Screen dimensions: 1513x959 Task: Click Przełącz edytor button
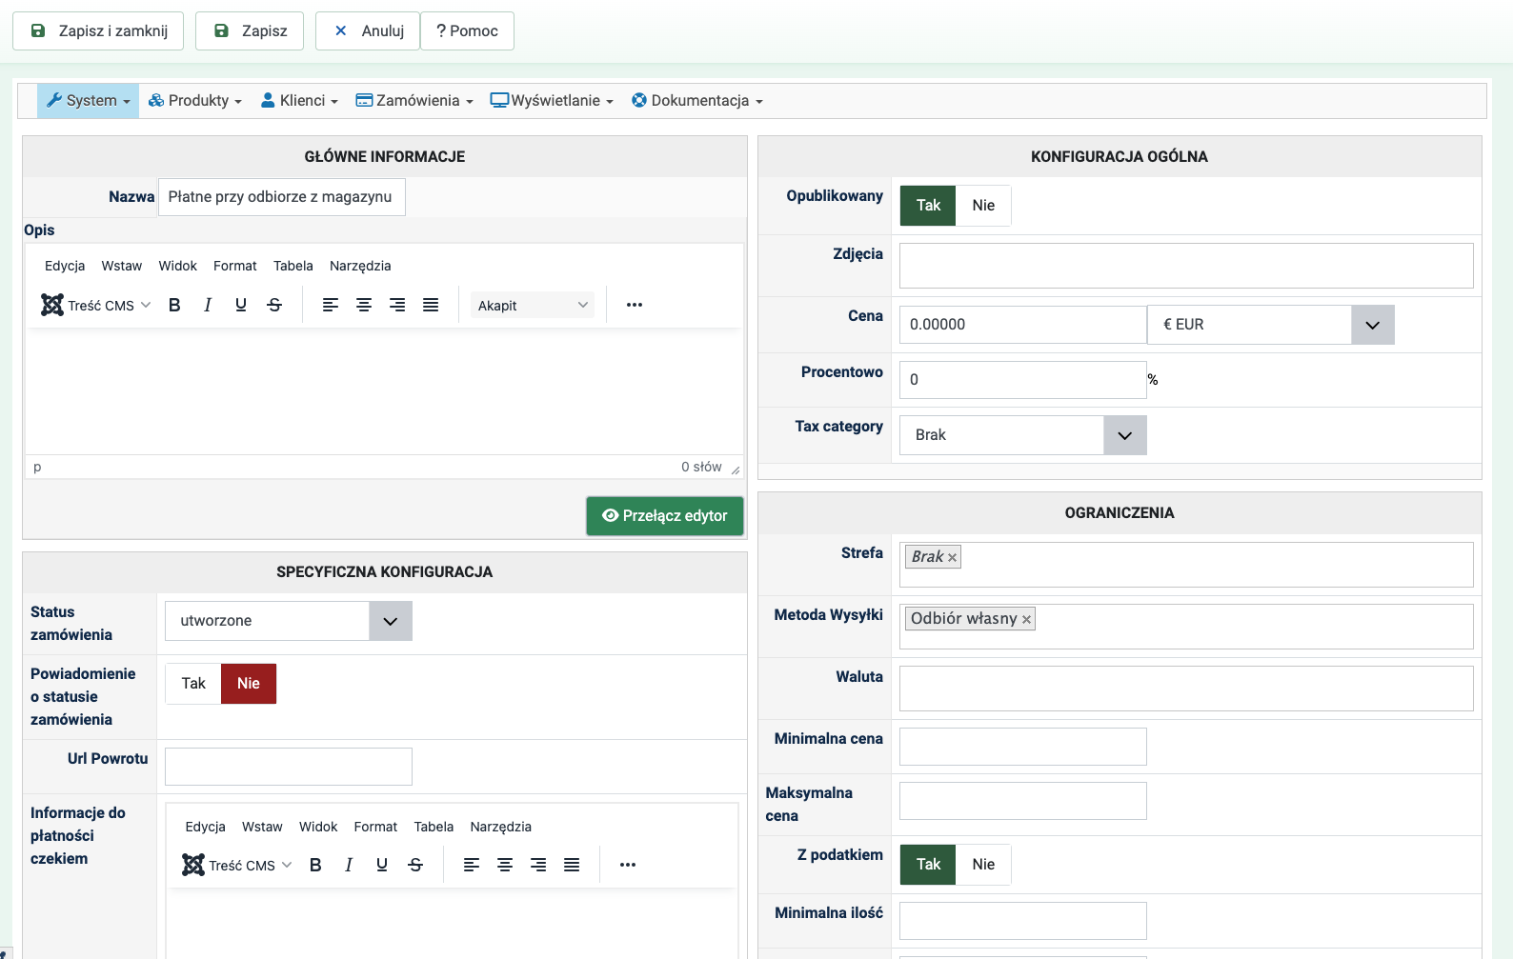(x=665, y=516)
